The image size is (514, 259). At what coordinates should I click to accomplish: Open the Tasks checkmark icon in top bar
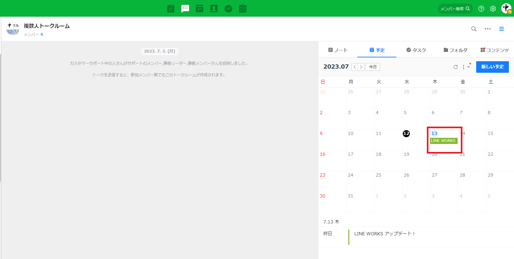coord(228,9)
